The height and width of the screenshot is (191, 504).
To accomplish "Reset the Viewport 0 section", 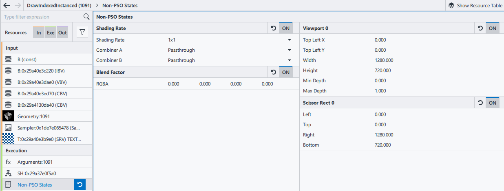I will 480,29.
